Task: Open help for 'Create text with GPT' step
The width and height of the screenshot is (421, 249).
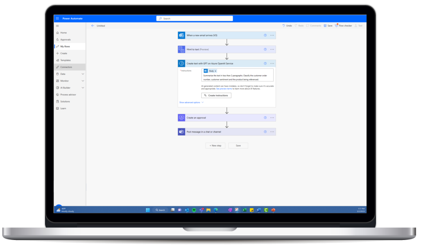Action: pyautogui.click(x=265, y=63)
